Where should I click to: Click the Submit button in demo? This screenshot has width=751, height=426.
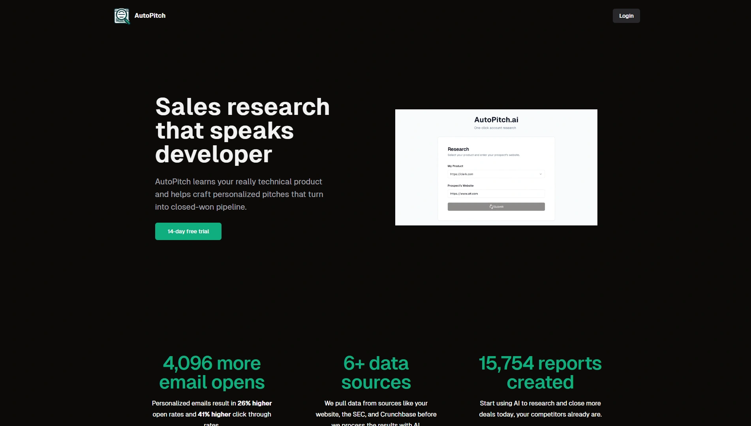click(496, 207)
